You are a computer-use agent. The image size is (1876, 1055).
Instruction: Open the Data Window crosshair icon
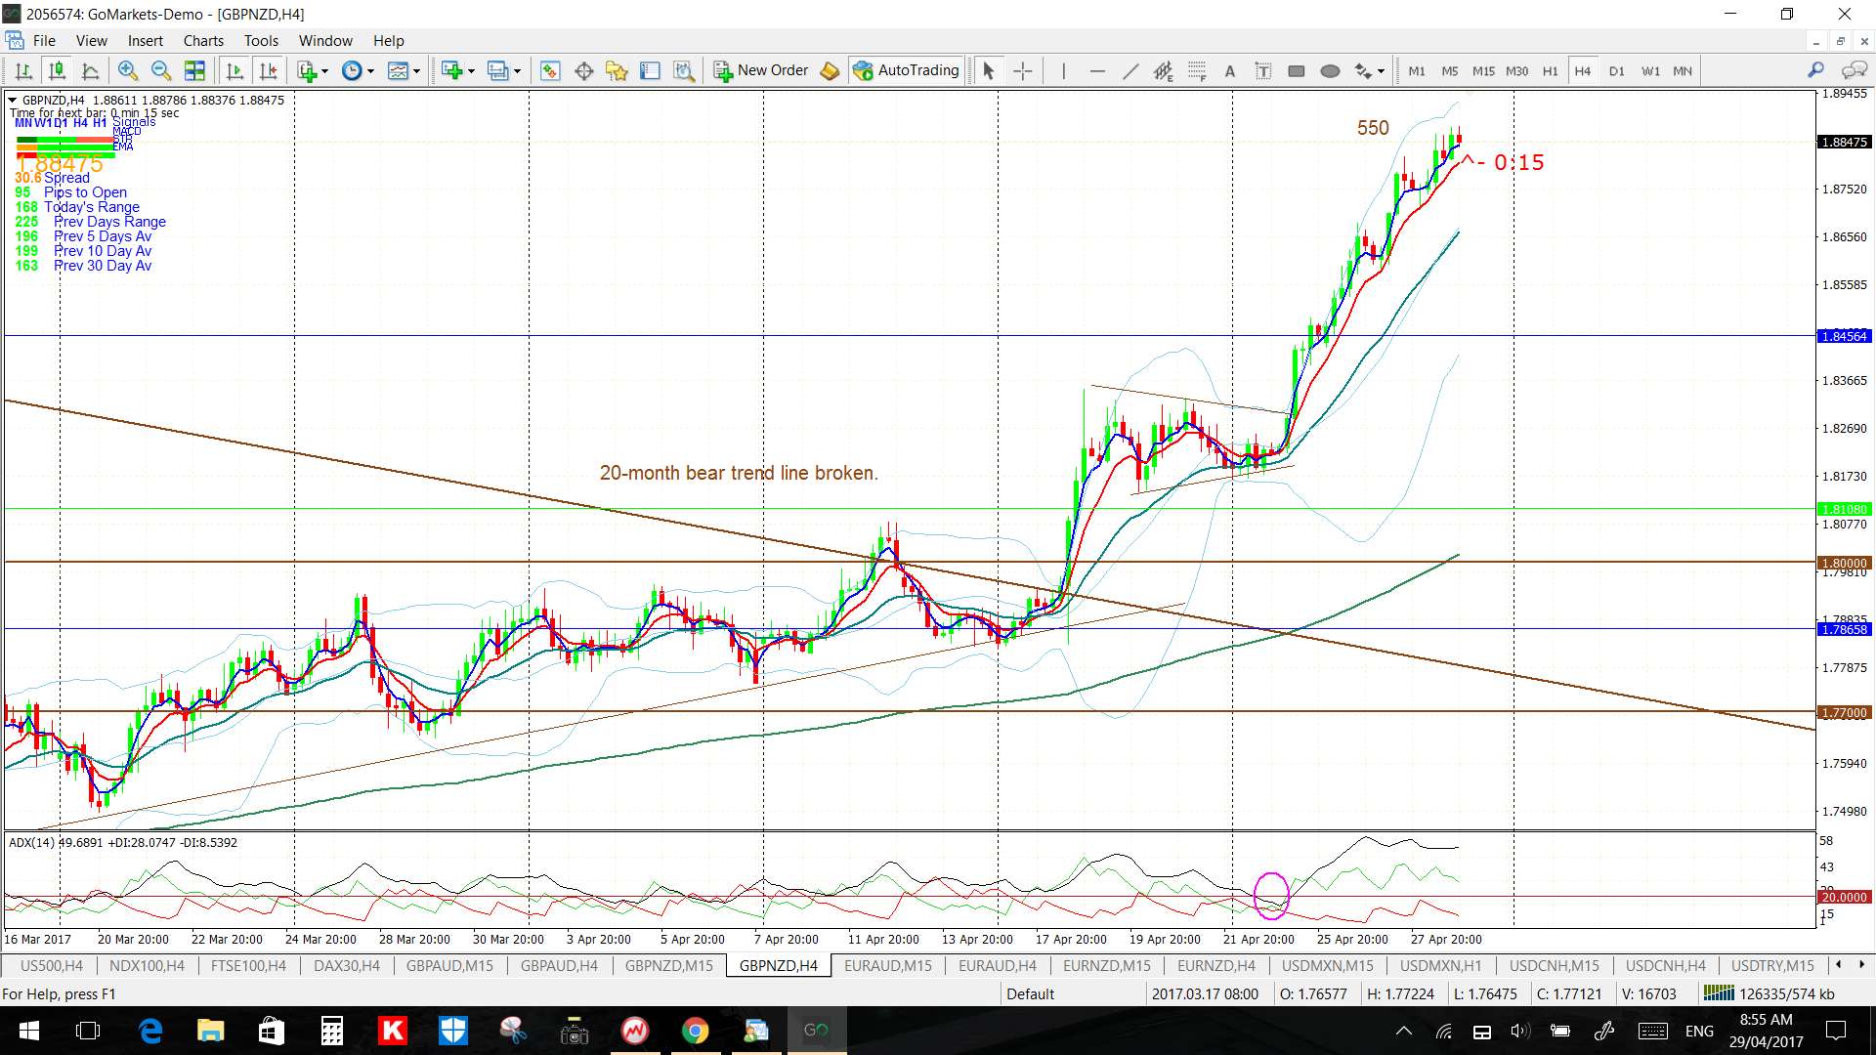pos(584,70)
